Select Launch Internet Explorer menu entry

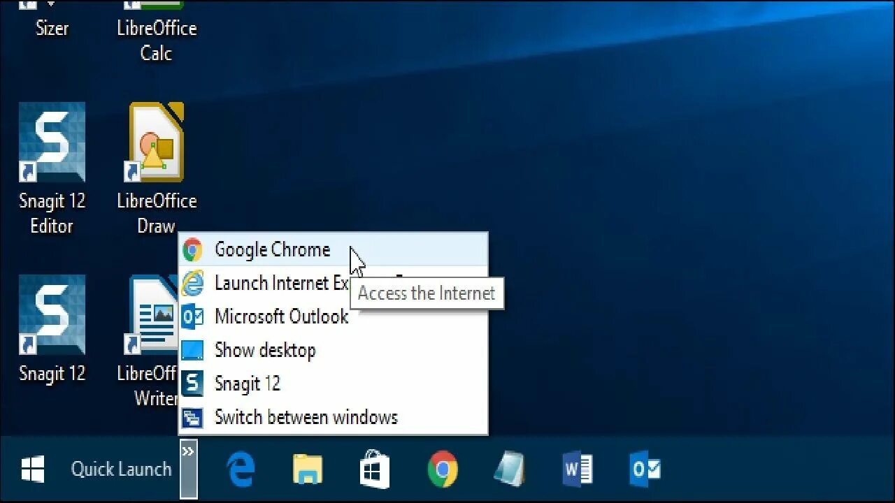[x=334, y=283]
